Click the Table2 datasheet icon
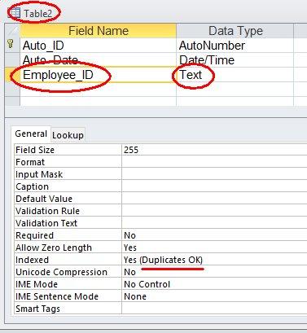 coord(15,13)
